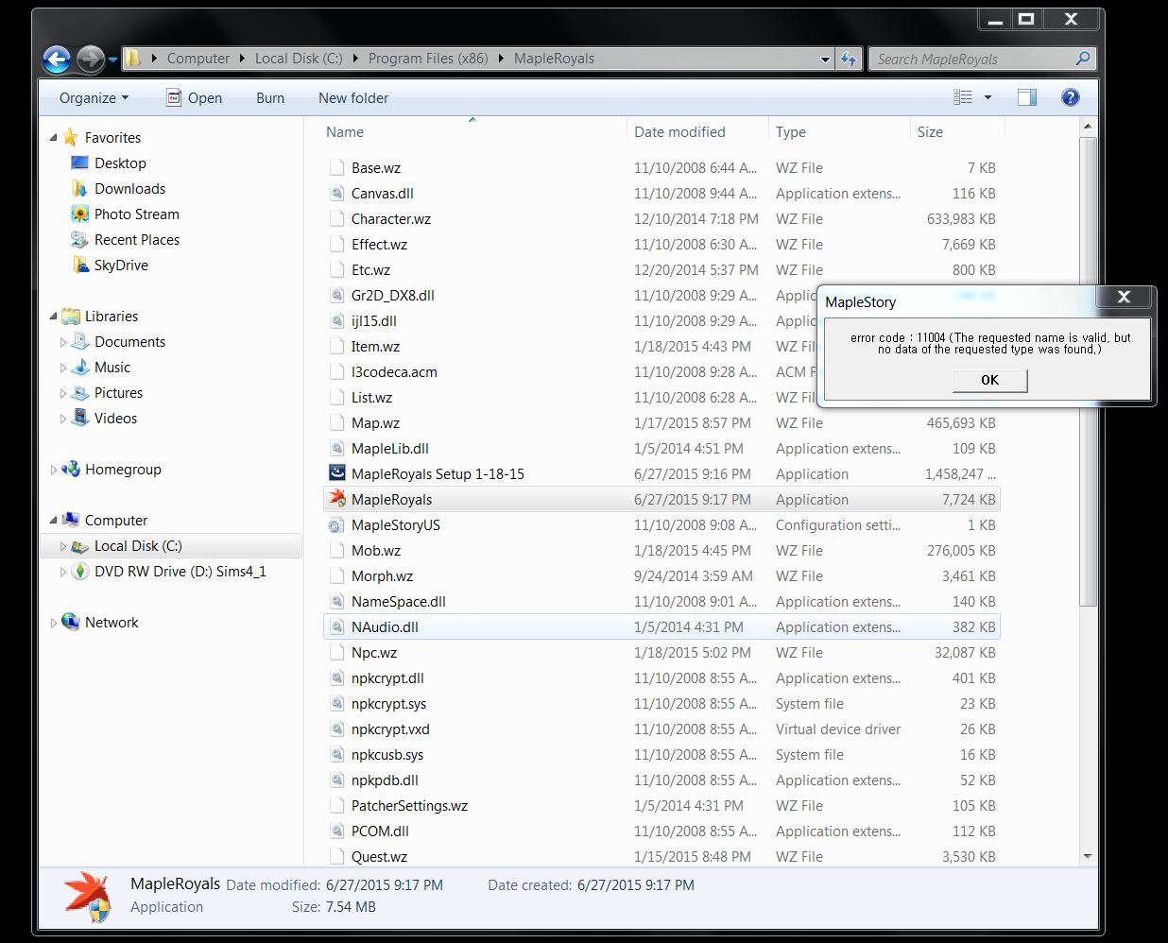1168x943 pixels.
Task: Select Recent Places in Favorites
Action: 136,240
